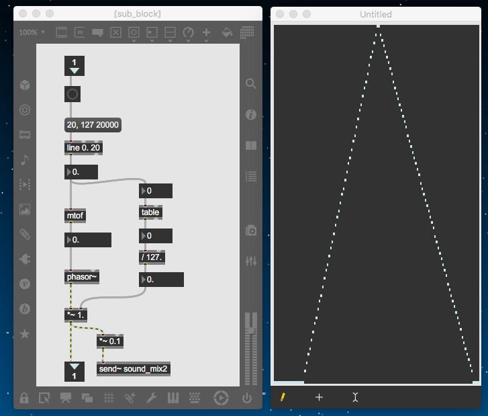Toggle presentation mode icon in bottom toolbar
The width and height of the screenshot is (488, 416).
(66, 398)
